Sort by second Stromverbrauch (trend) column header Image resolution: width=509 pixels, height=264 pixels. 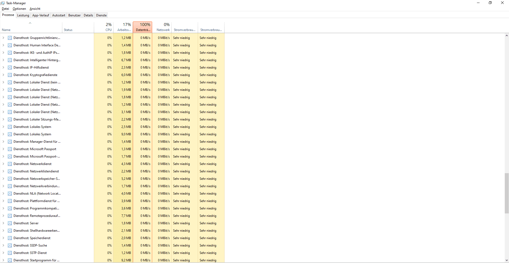tap(211, 27)
